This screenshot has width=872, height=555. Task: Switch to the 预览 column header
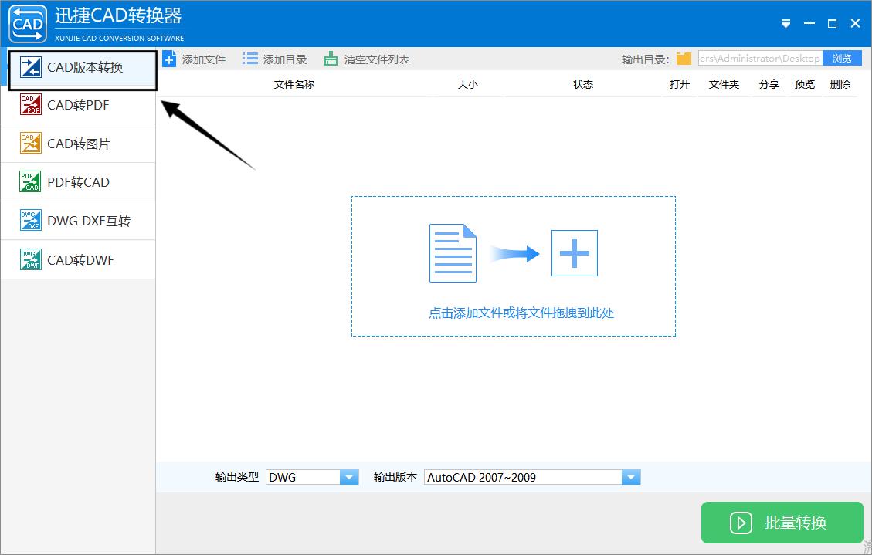[x=804, y=84]
